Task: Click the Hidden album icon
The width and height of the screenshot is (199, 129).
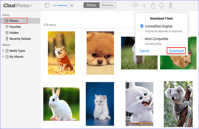Action: point(7,33)
